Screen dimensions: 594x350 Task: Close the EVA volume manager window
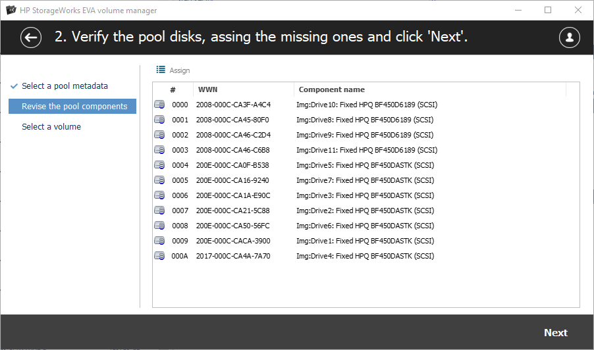[x=578, y=11]
